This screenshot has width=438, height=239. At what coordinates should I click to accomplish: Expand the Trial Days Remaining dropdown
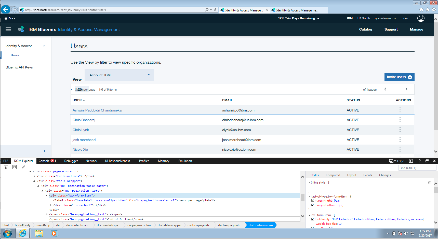point(299,18)
